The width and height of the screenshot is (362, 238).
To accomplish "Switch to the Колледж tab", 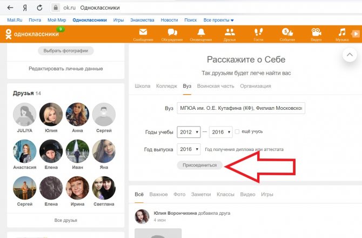I will click(166, 86).
